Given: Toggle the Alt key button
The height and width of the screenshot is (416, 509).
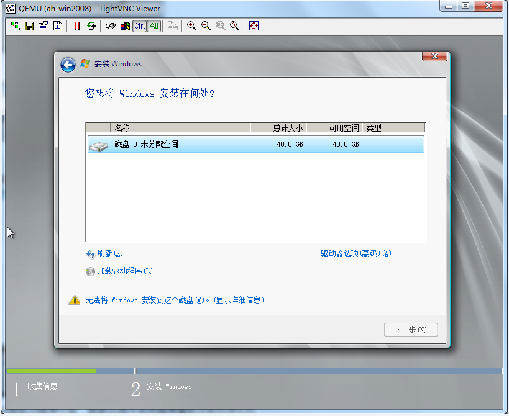Looking at the screenshot, I should click(154, 26).
